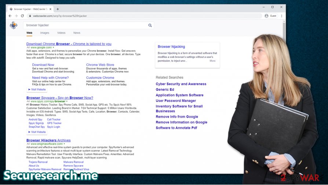Reload the page with refresh icon
The width and height of the screenshot is (328, 185).
(x=22, y=16)
